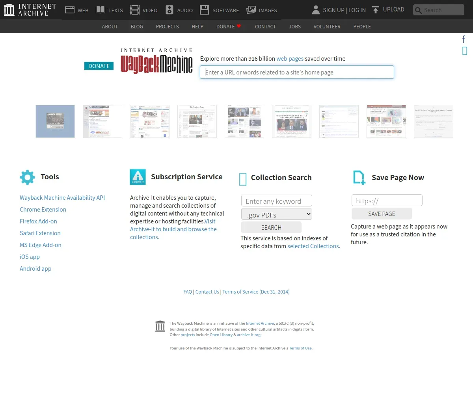Open the FAQ link

[188, 292]
